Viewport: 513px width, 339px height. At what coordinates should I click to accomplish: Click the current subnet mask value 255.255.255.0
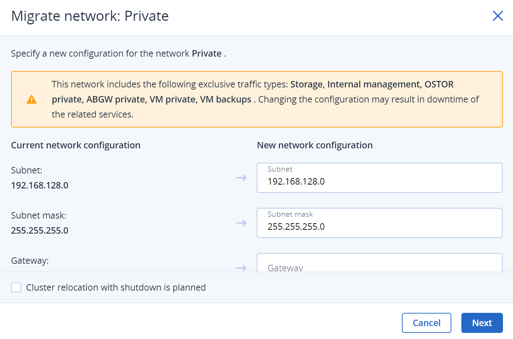tap(40, 230)
